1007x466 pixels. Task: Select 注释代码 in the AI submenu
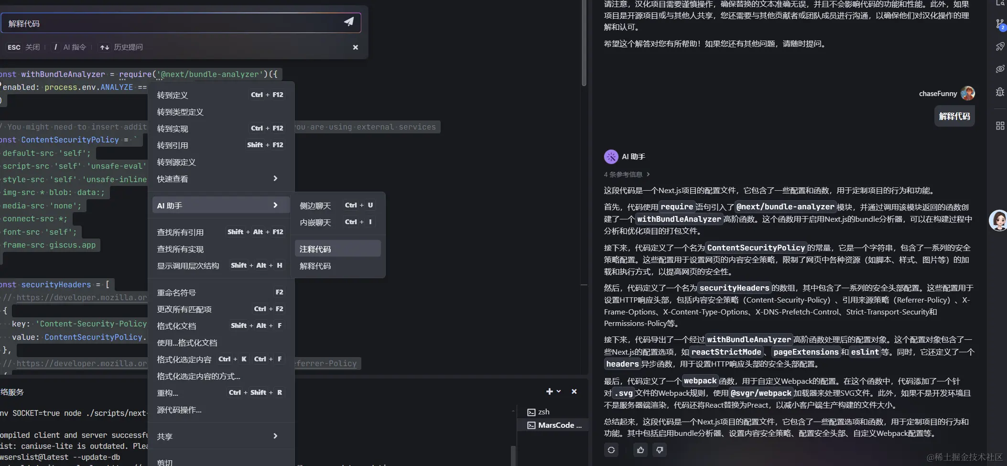(x=337, y=249)
